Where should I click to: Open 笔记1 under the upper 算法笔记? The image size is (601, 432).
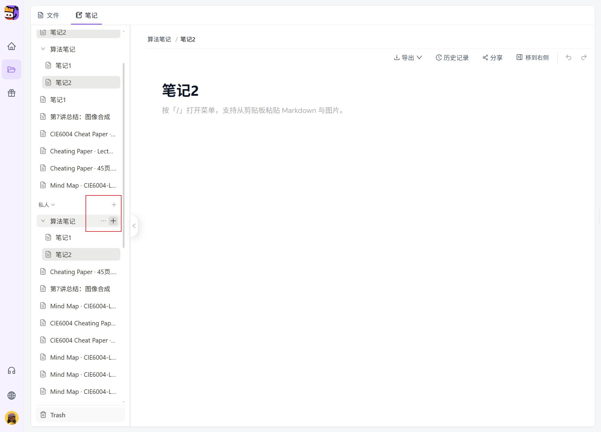[81, 65]
